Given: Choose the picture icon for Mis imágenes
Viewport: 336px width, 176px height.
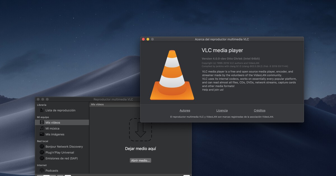Looking at the screenshot, I should pyautogui.click(x=42, y=134).
